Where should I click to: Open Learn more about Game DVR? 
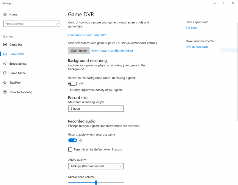87,35
